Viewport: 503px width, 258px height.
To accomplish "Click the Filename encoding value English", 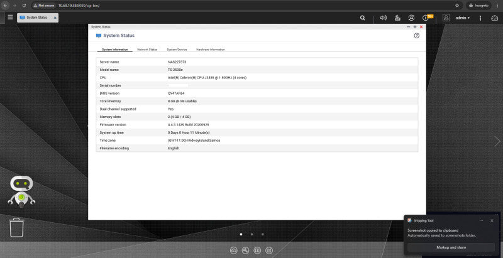I will pyautogui.click(x=174, y=148).
